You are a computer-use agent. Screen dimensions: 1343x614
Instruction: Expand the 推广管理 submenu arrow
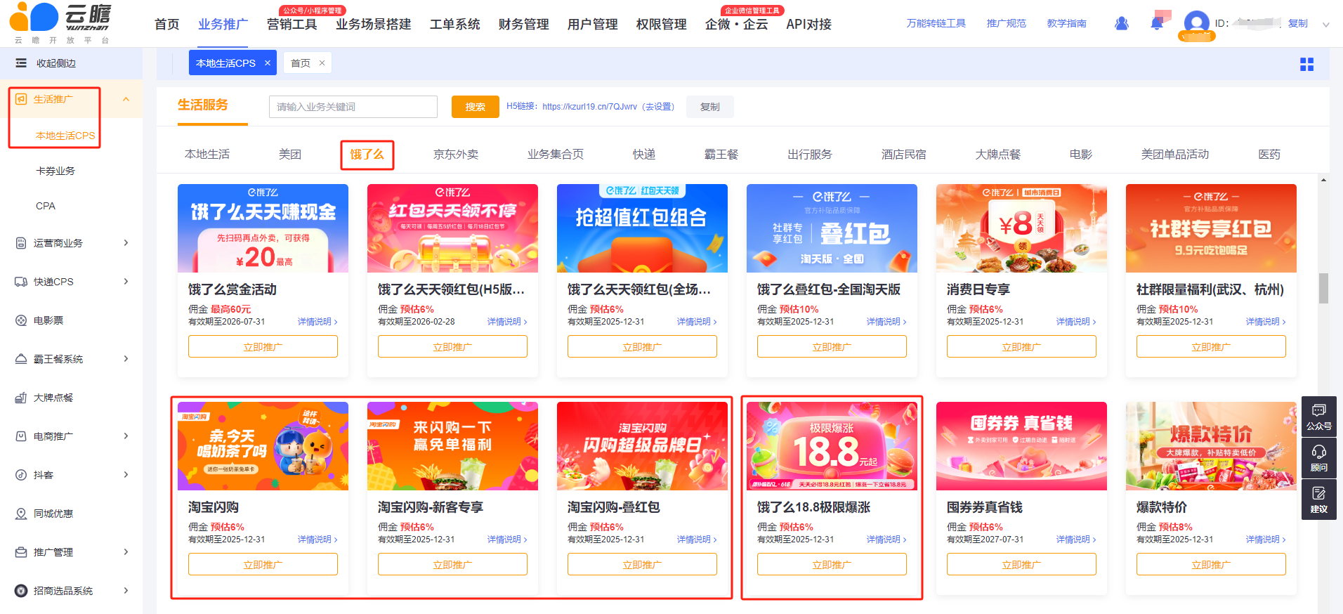pos(126,552)
